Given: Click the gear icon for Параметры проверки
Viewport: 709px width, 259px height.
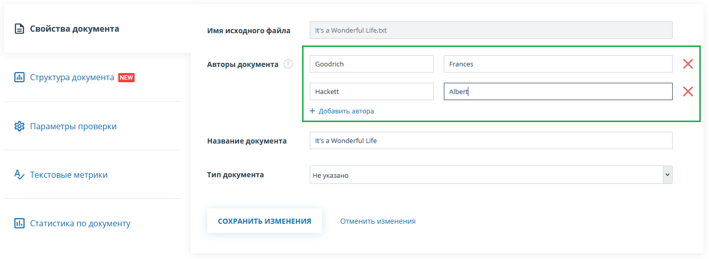Looking at the screenshot, I should pyautogui.click(x=19, y=126).
